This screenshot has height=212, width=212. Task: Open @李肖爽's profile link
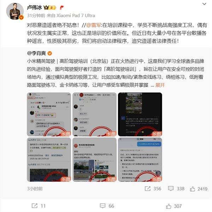click(x=36, y=54)
